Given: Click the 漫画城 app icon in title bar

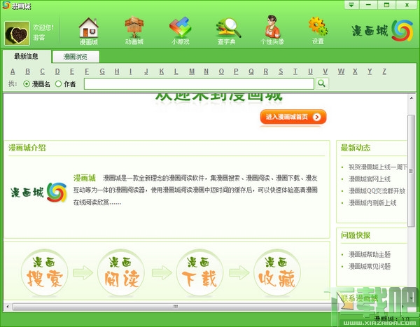Looking at the screenshot, I should 6,6.
